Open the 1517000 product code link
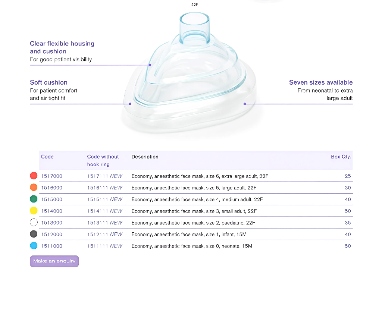The width and height of the screenshot is (382, 311). pos(51,176)
